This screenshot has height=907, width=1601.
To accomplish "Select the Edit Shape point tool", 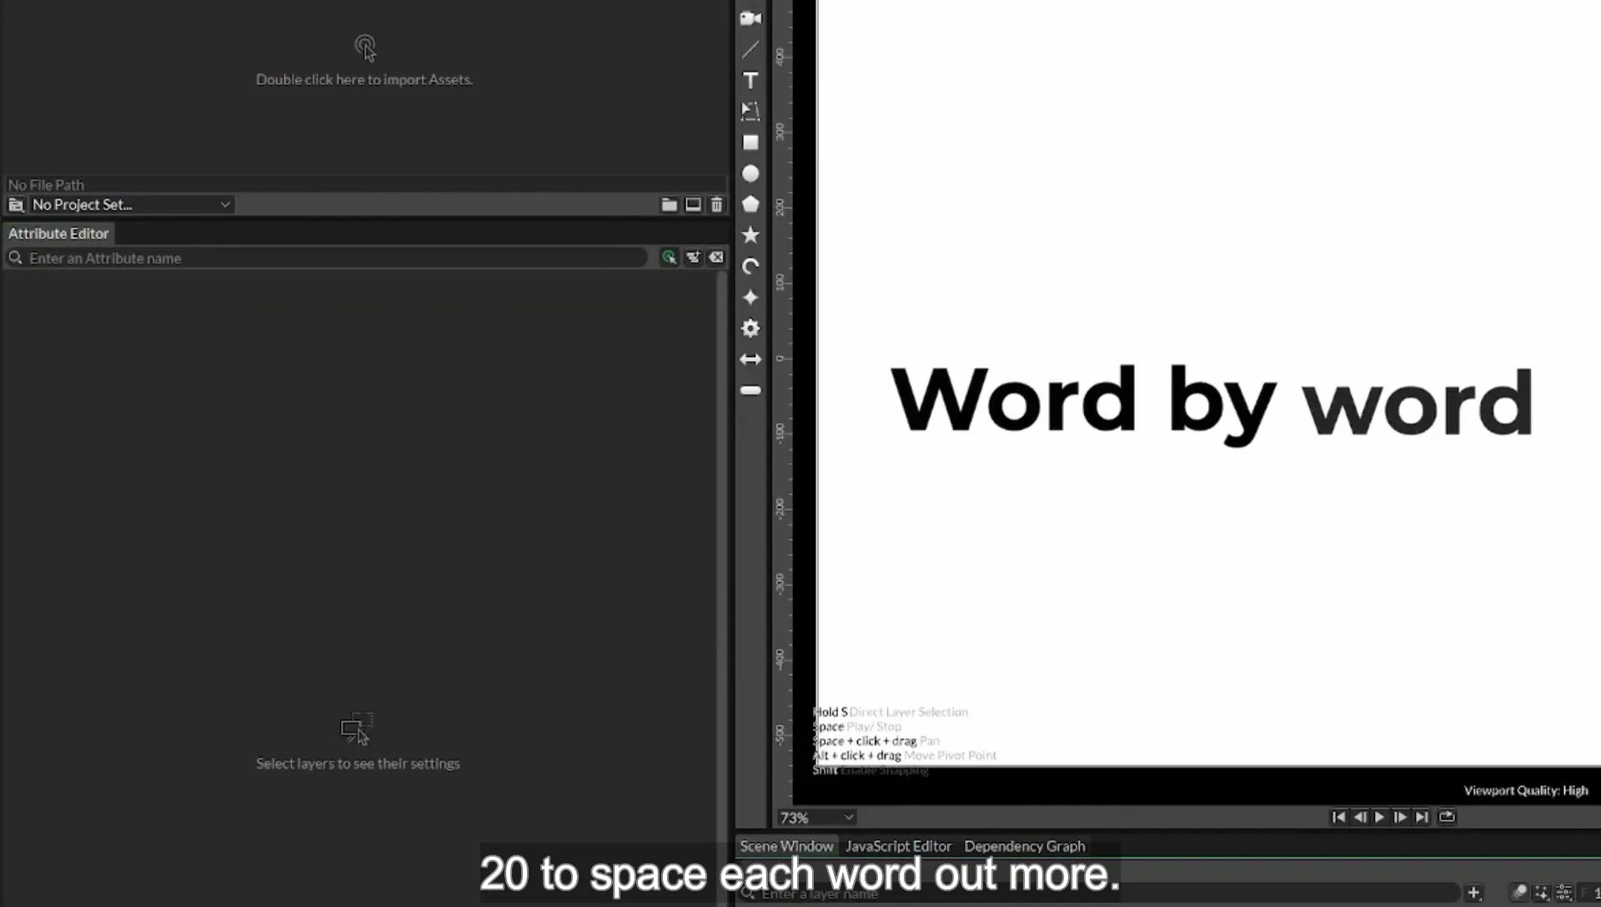I will [750, 111].
